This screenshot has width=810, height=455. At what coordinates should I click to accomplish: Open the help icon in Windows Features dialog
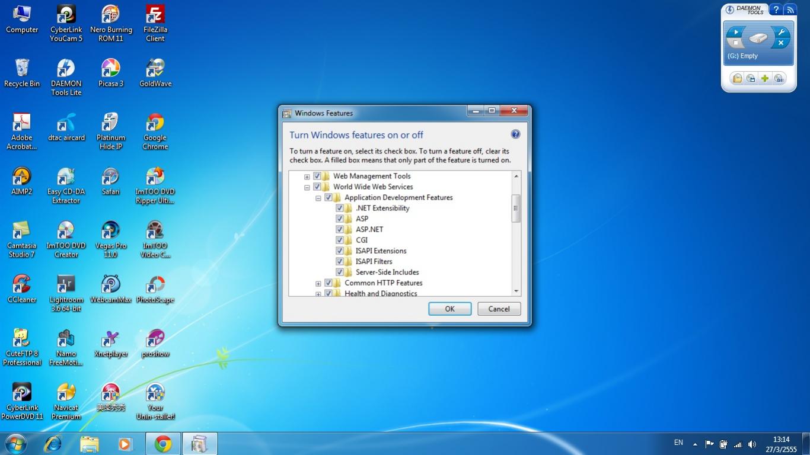515,134
